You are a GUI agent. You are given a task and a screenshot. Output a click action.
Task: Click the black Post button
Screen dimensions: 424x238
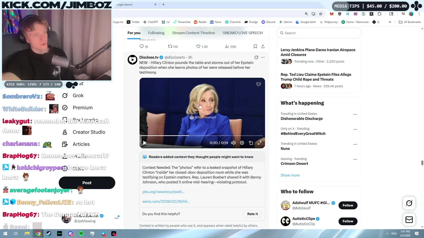pyautogui.click(x=87, y=183)
